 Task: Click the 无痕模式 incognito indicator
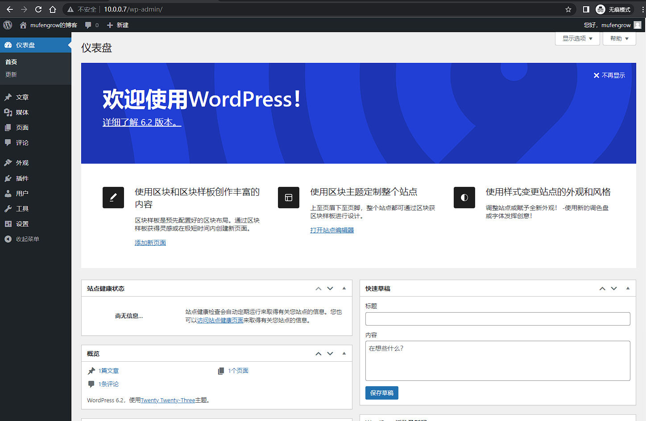tap(614, 9)
